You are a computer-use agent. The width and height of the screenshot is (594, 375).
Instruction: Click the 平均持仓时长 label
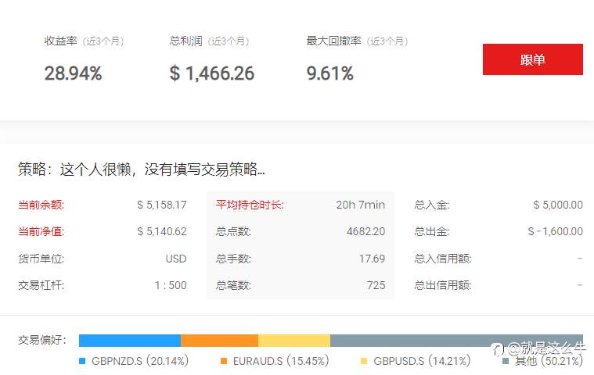pyautogui.click(x=250, y=205)
